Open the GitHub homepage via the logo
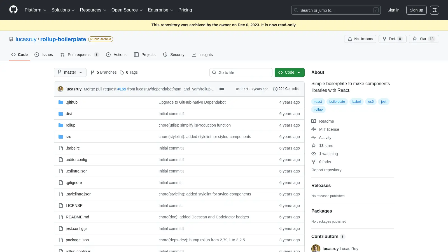448x252 pixels. point(13,10)
